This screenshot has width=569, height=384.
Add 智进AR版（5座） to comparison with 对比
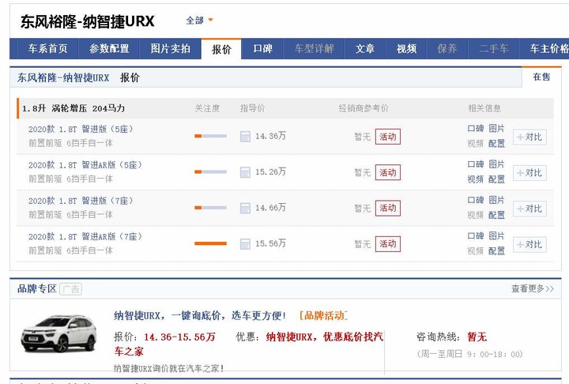tap(529, 173)
